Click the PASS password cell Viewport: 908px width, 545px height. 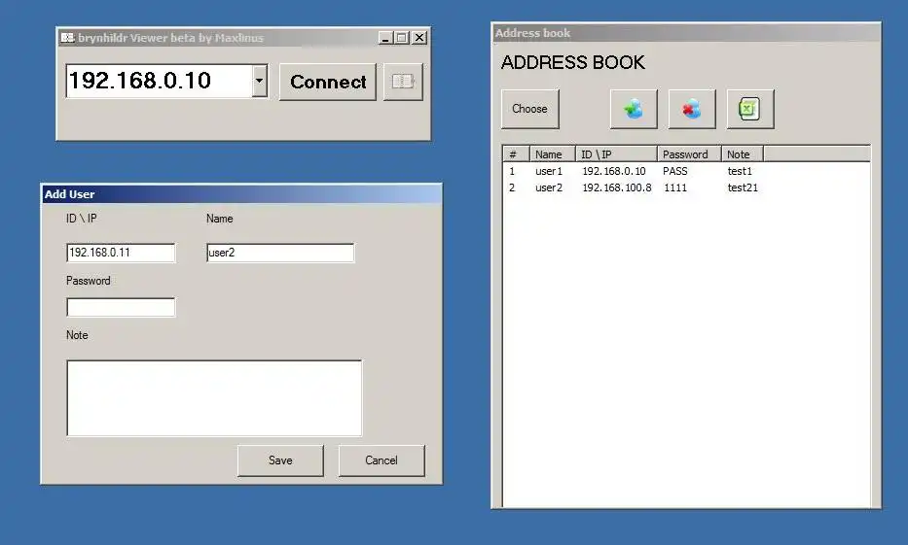click(675, 171)
